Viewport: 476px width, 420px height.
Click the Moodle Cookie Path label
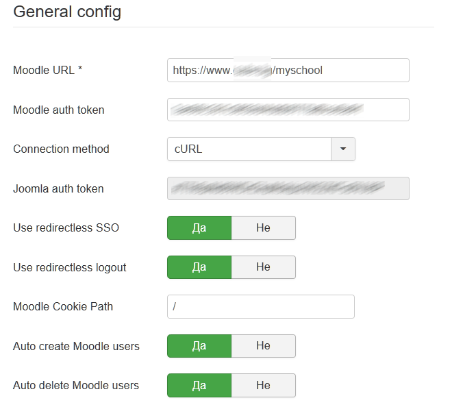click(x=63, y=306)
